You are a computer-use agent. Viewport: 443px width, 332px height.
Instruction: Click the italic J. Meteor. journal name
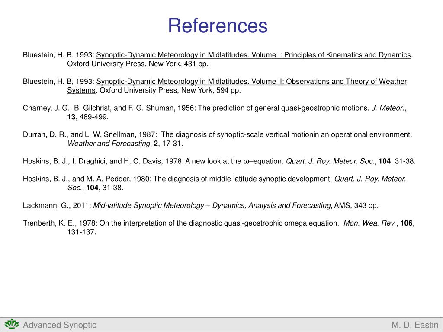388,108
